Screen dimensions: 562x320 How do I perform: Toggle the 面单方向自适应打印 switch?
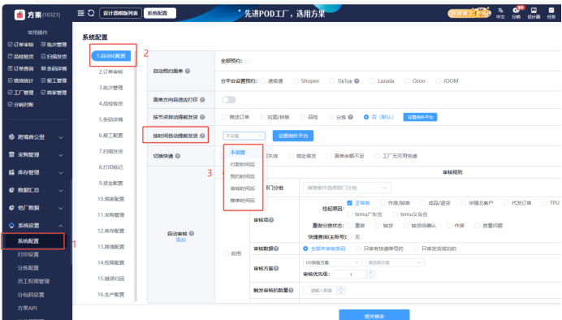229,100
